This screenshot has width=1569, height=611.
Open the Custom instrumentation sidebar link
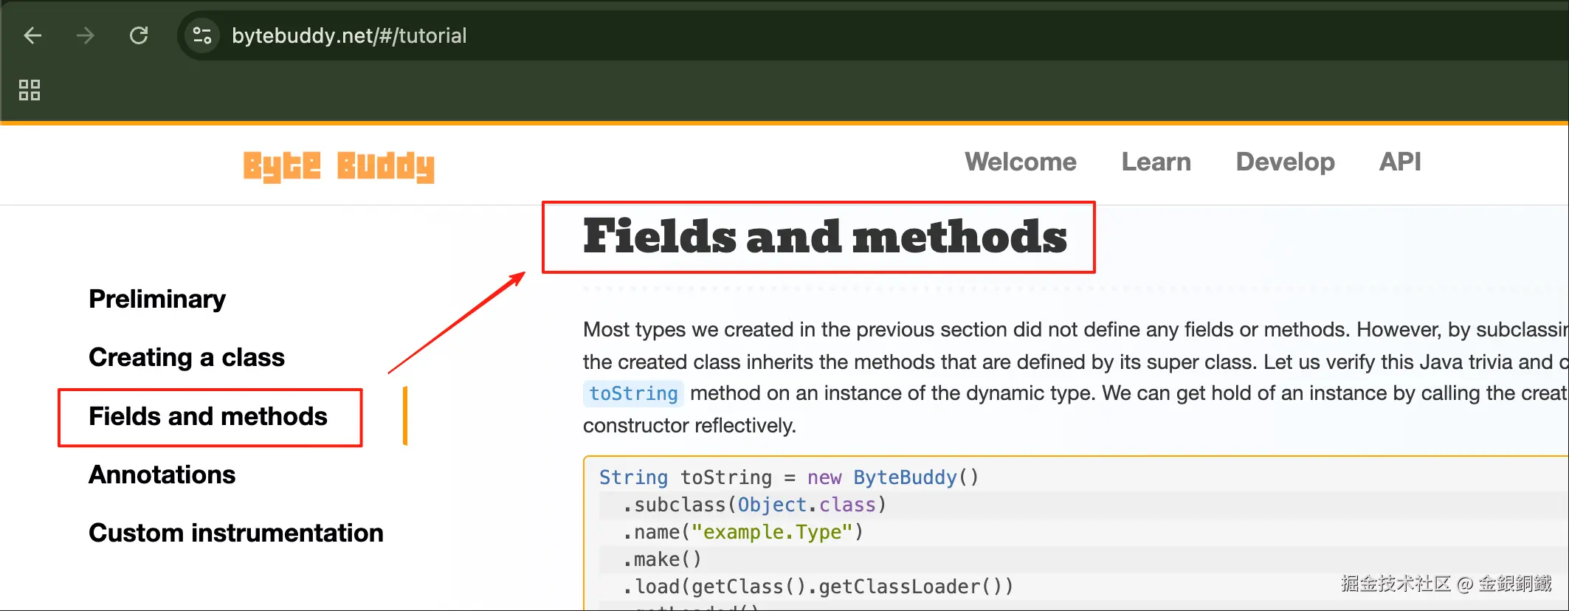pyautogui.click(x=236, y=533)
